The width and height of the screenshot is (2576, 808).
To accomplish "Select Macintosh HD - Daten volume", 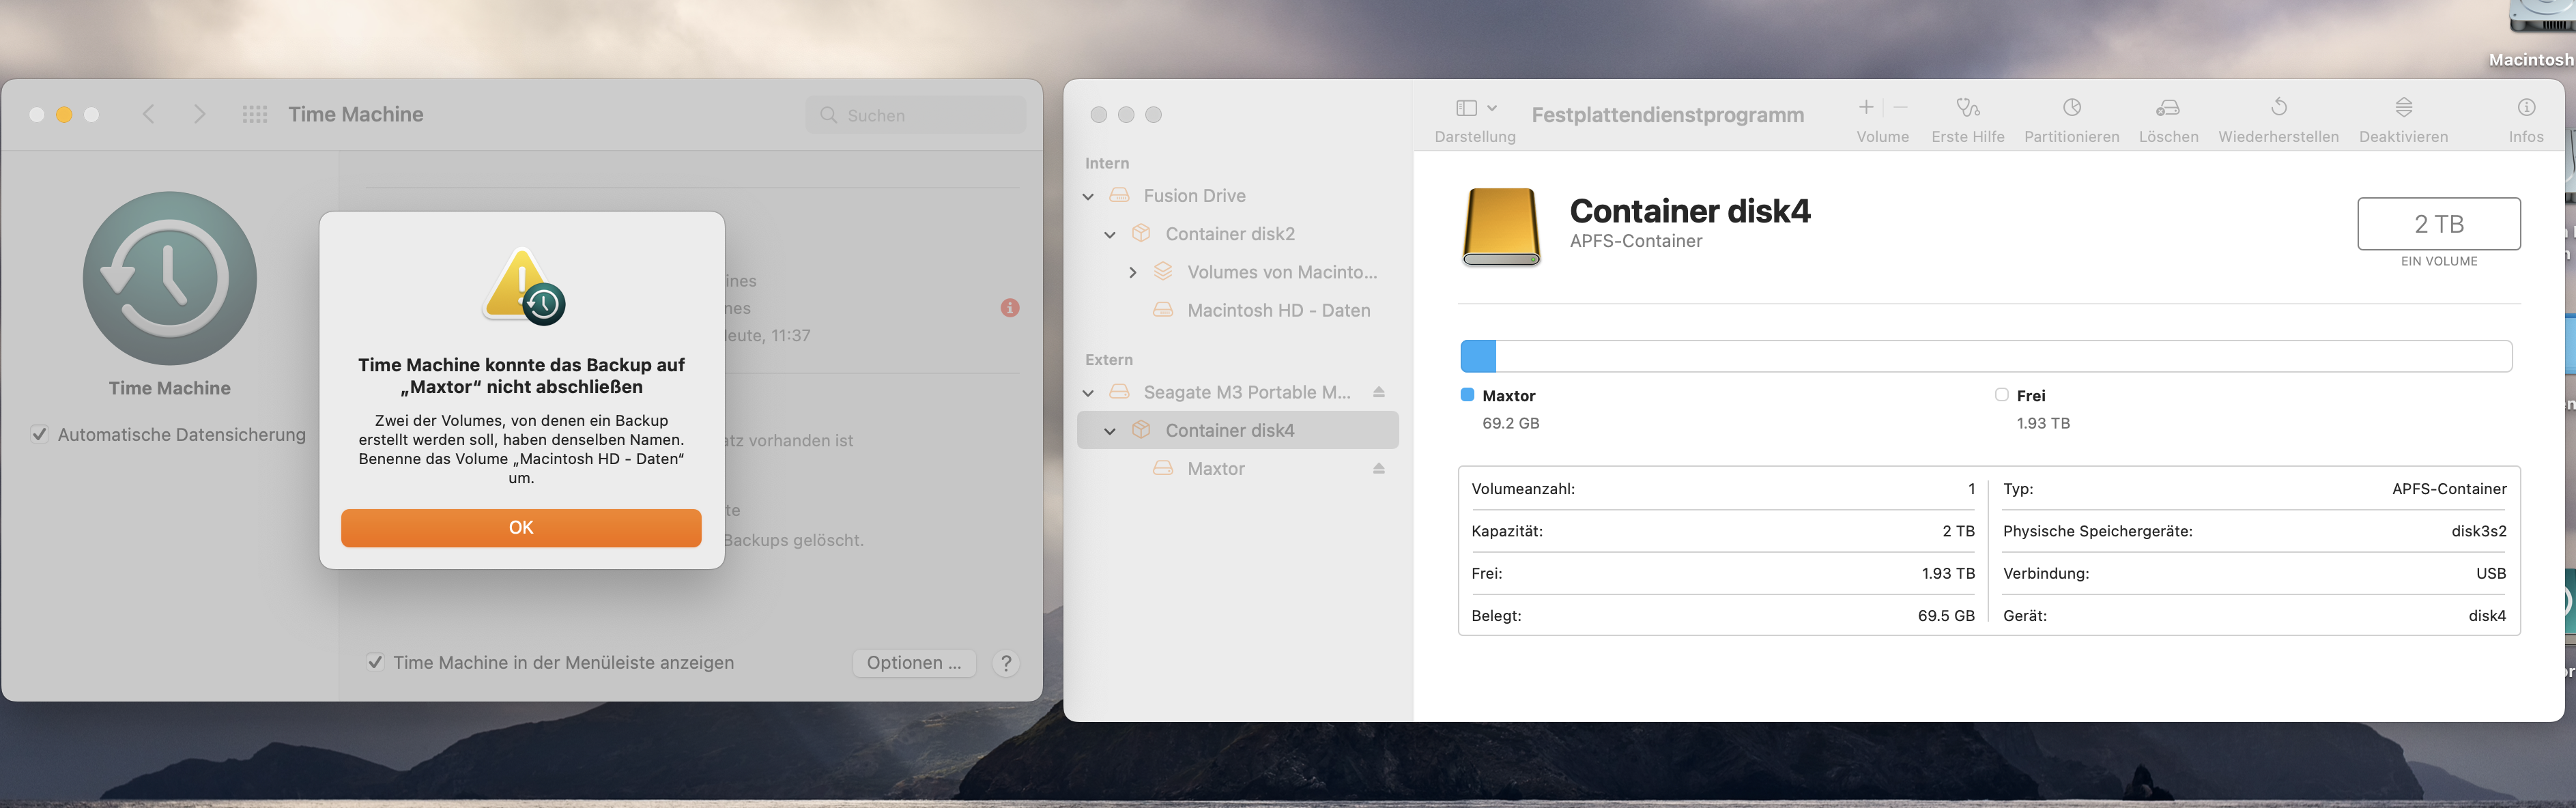I will (x=1278, y=310).
